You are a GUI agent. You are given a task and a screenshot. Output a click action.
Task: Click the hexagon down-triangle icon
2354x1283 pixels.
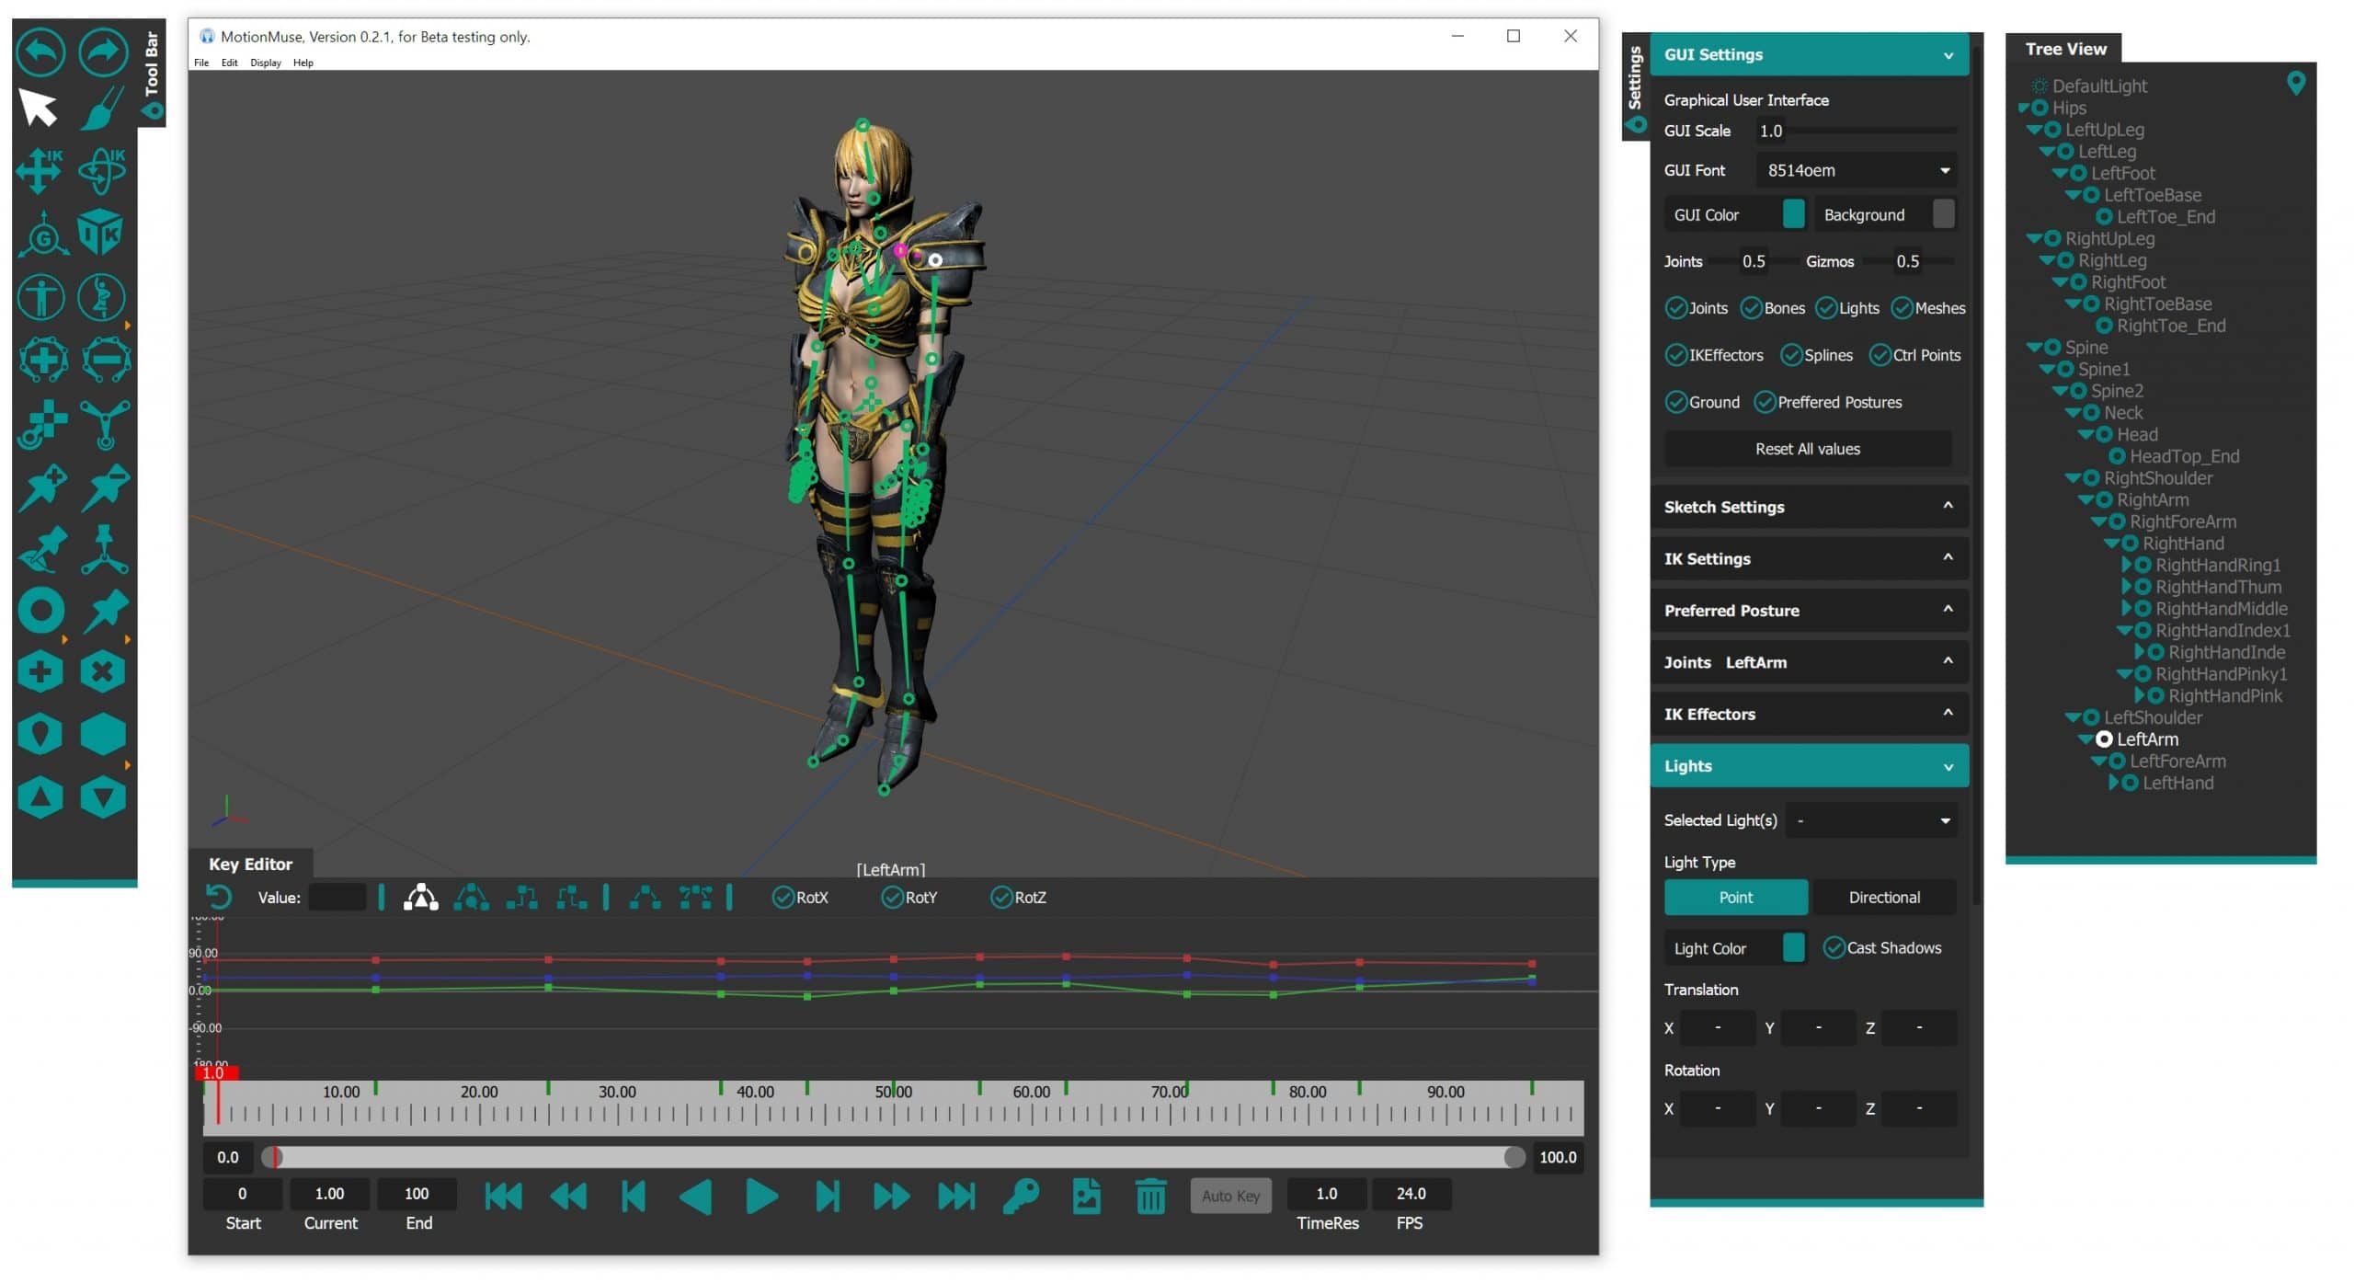point(102,797)
